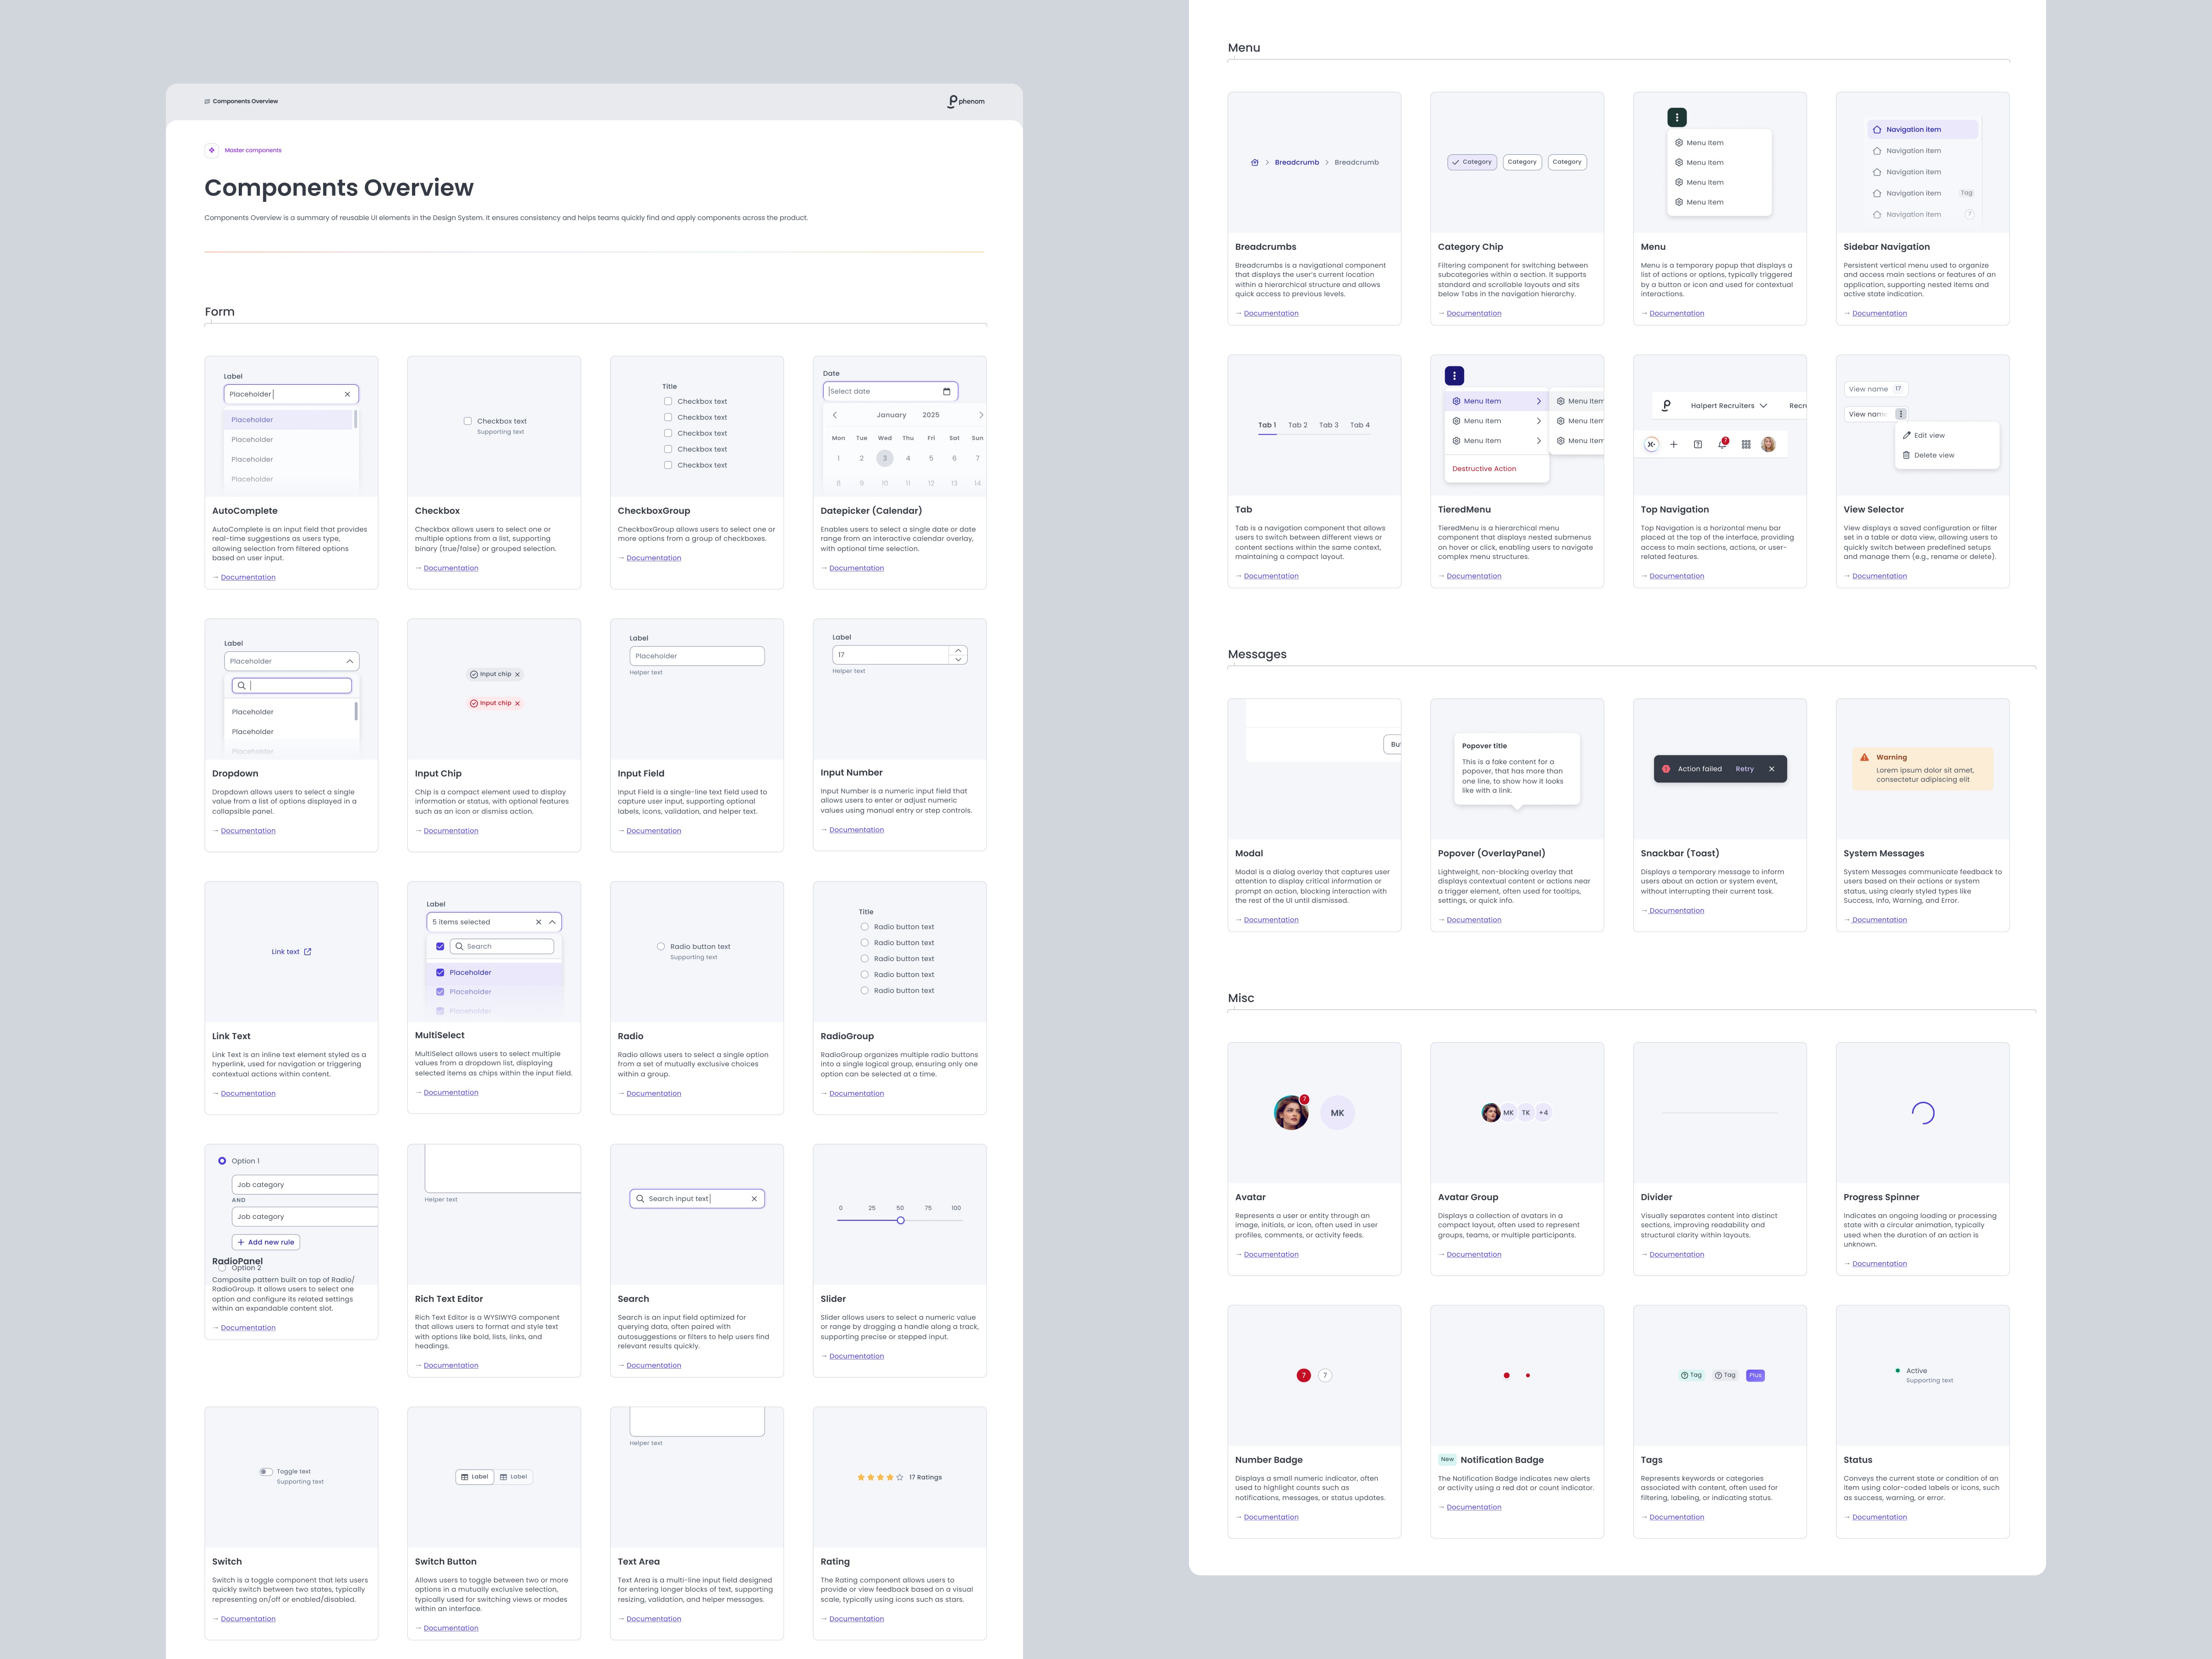The height and width of the screenshot is (1659, 2212).
Task: Toggle select-all checkbox beside MultiSelect Search
Action: click(x=440, y=946)
